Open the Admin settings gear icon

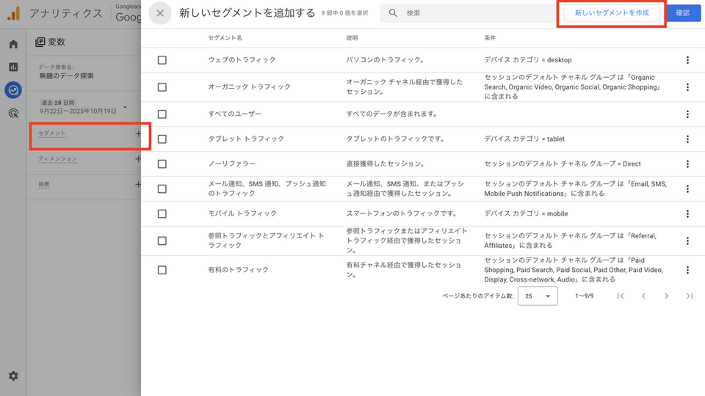pos(13,376)
